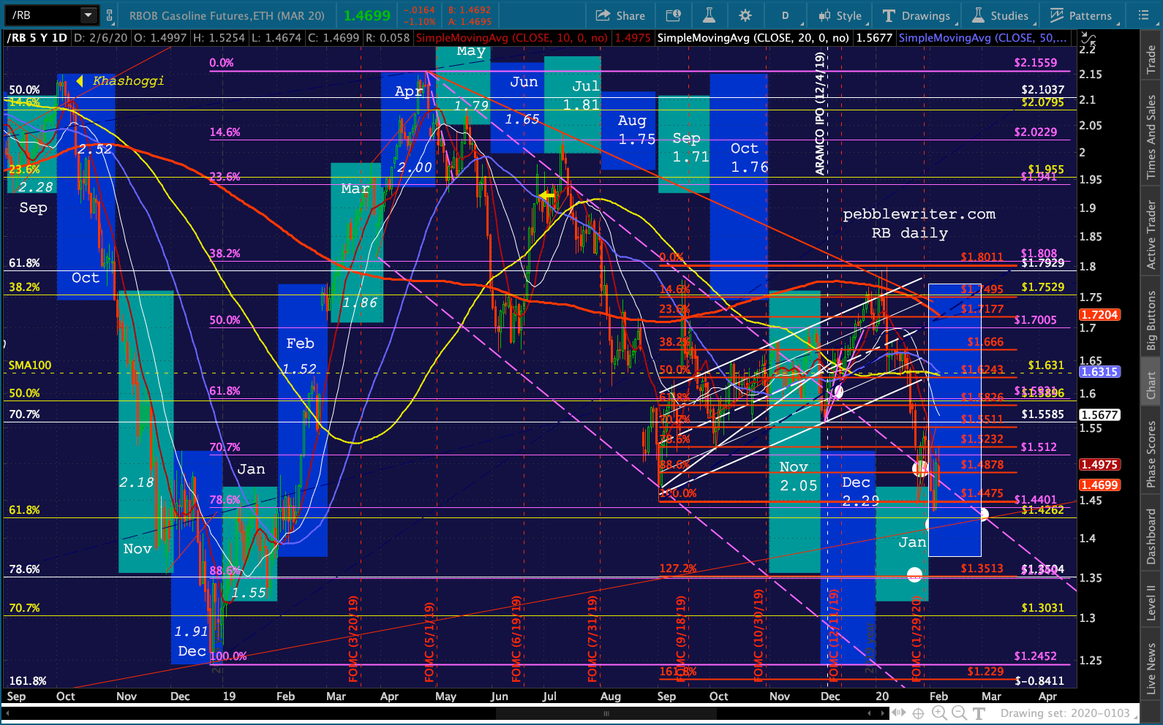Click the ARAMCO IPO (12/4/19) vertical label
This screenshot has height=725, width=1163.
(x=820, y=114)
